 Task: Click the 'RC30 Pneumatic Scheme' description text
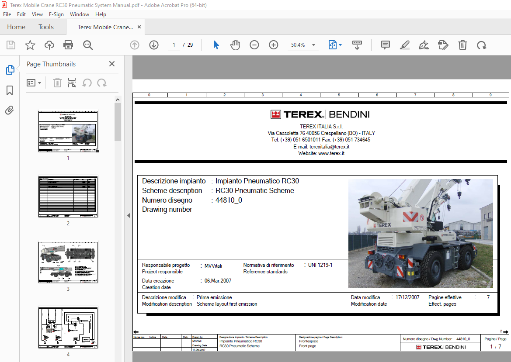point(254,190)
